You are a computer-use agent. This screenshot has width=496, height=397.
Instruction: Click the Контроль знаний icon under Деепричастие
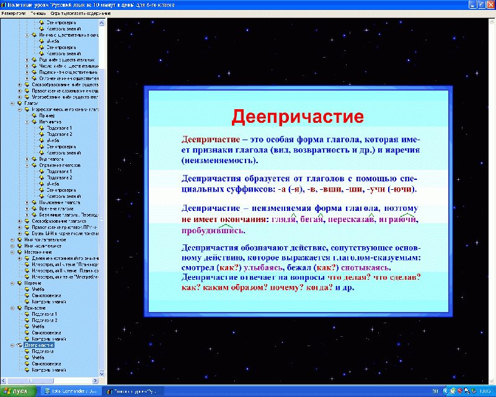pyautogui.click(x=27, y=370)
